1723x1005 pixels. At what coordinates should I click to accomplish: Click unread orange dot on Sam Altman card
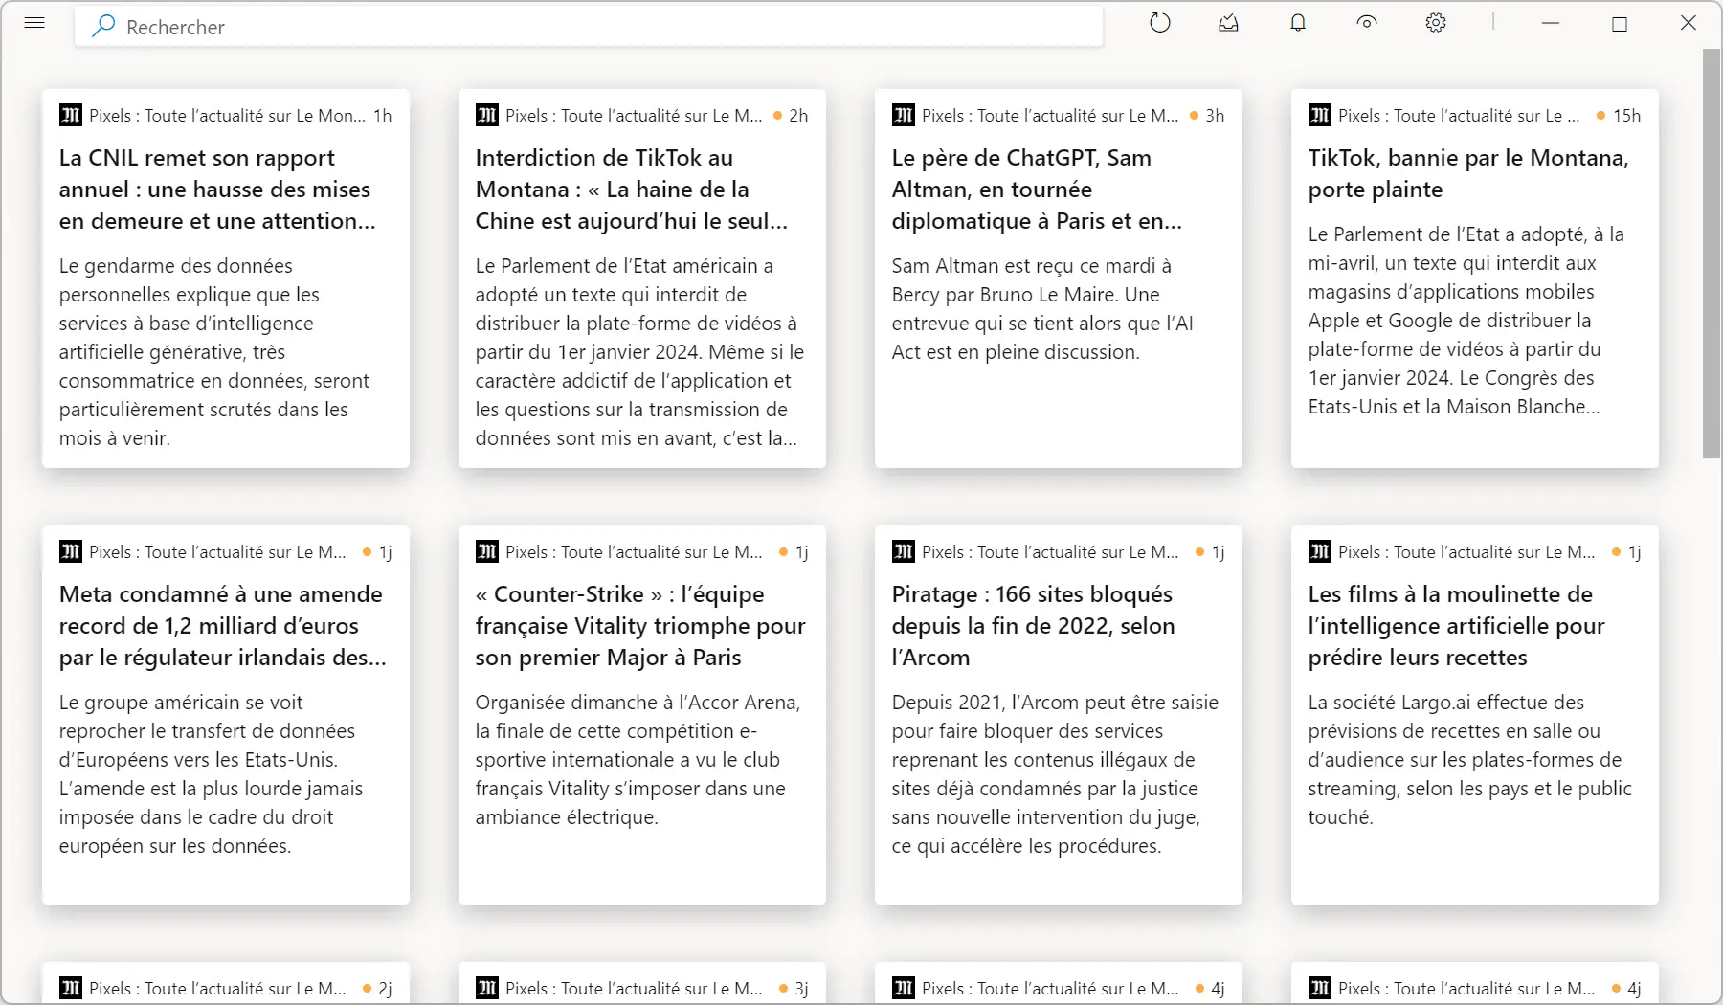(x=1194, y=116)
